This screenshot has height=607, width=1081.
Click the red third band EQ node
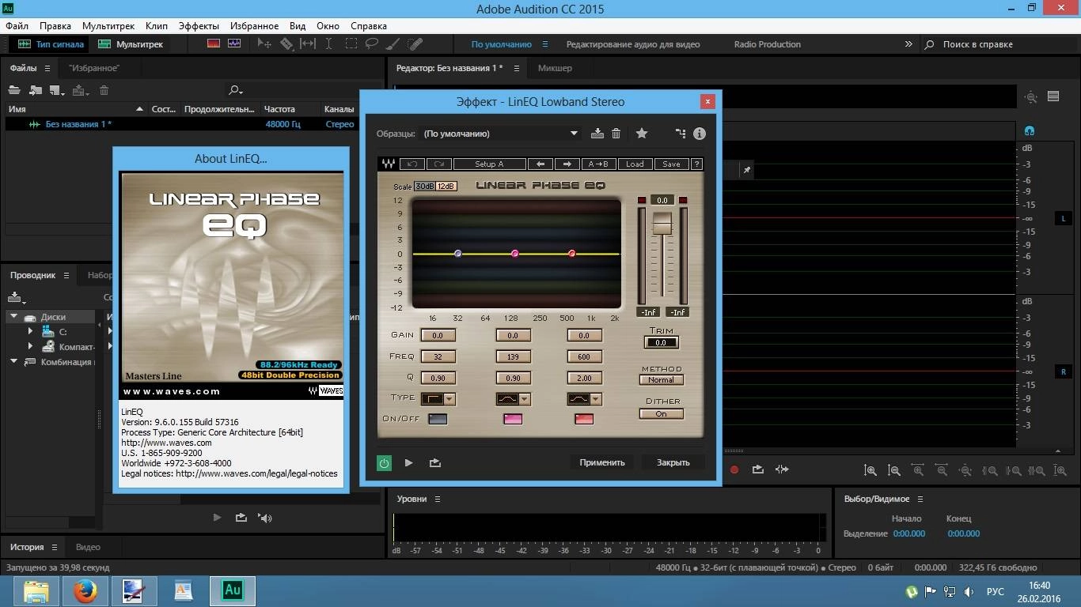pyautogui.click(x=572, y=254)
